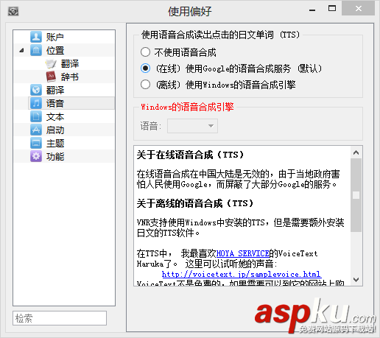Click the purple 功能 gear icon

click(36, 156)
